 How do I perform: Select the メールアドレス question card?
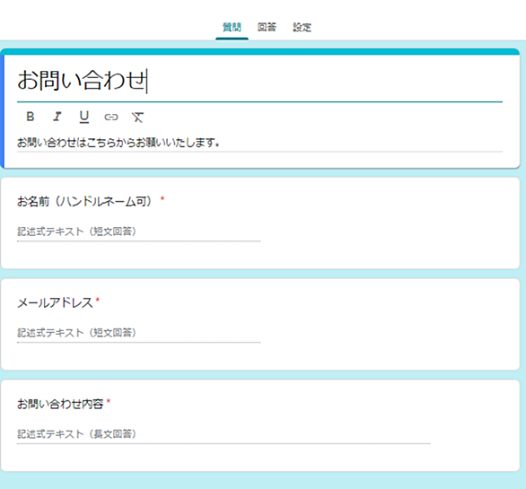point(260,324)
